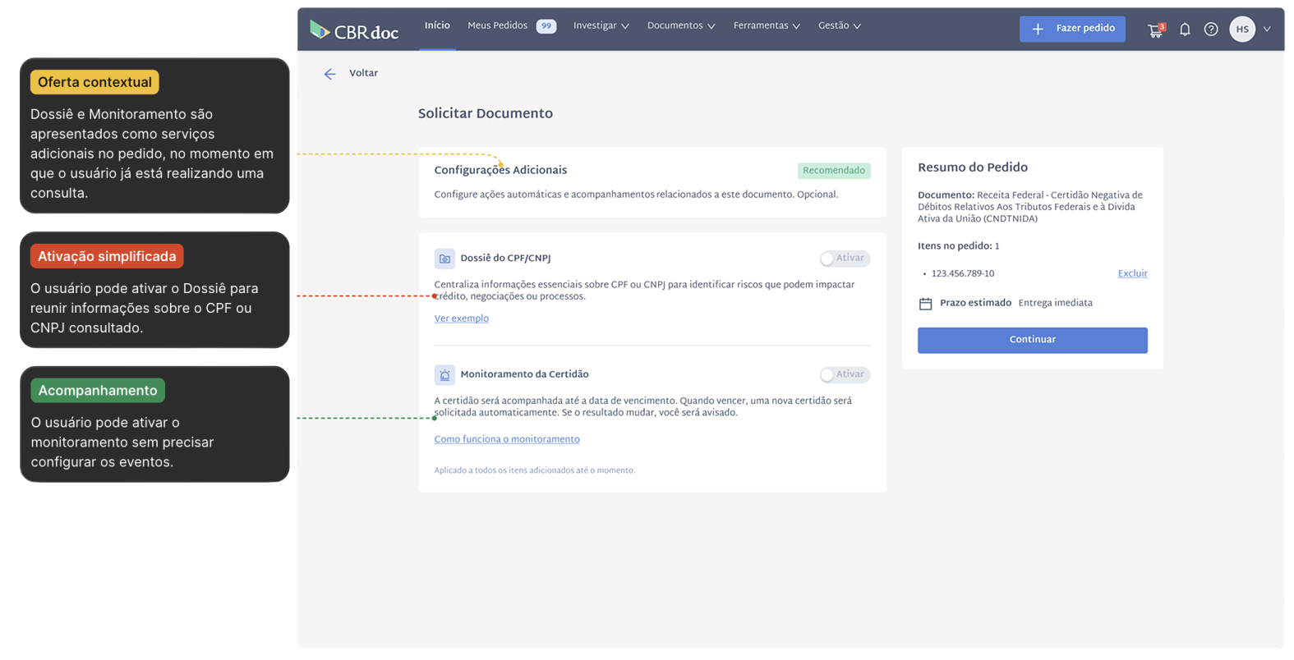Go to the Início tab
1294x660 pixels.
click(x=437, y=26)
